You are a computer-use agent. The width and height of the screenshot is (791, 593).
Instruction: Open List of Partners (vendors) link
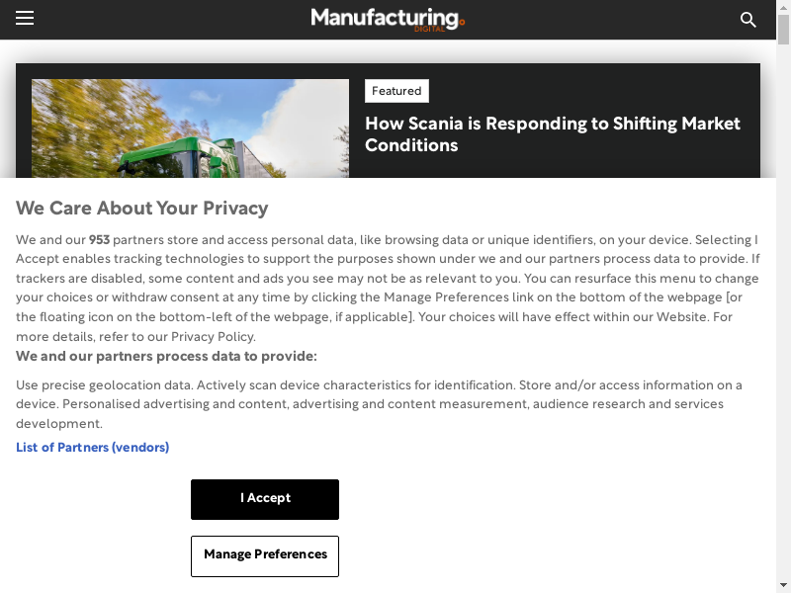[x=92, y=448]
